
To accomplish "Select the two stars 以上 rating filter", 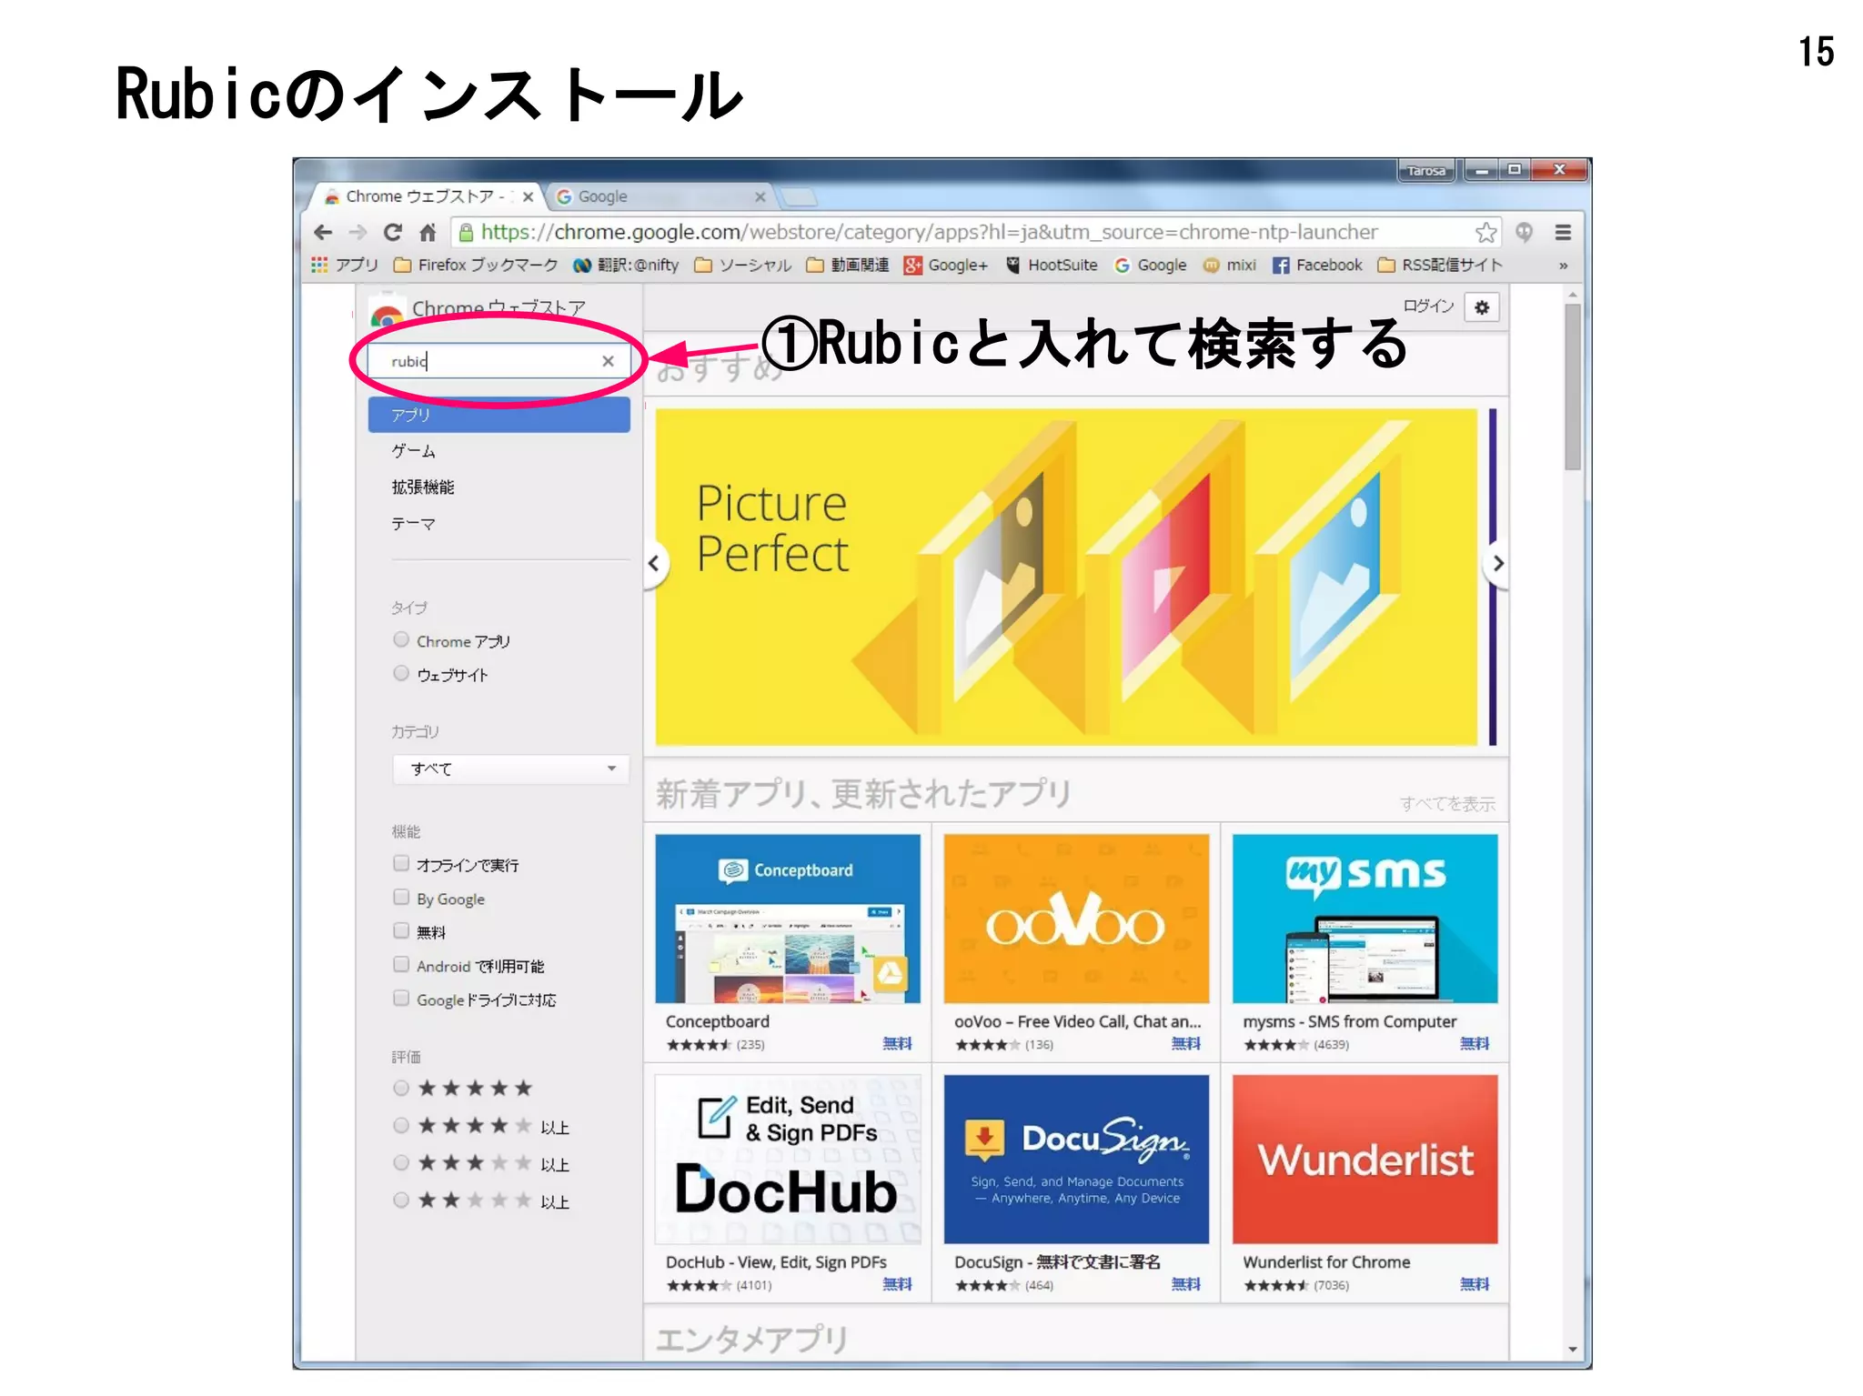I will tap(401, 1200).
